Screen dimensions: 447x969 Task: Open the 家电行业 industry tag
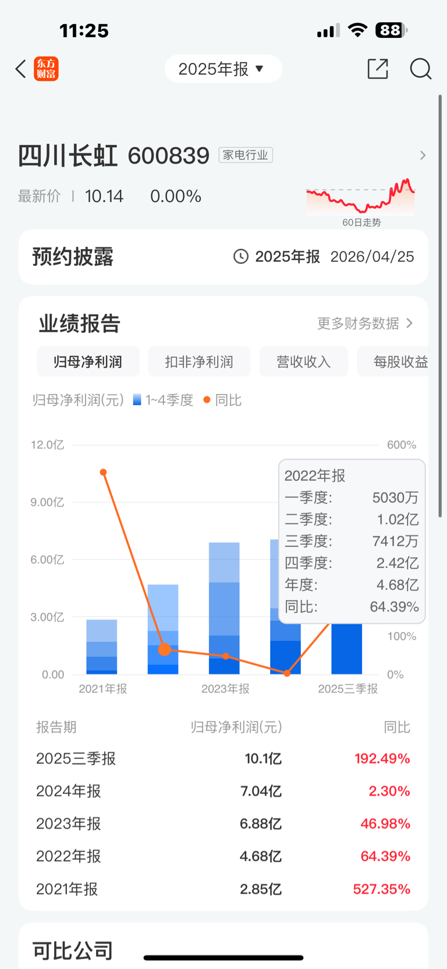point(246,155)
